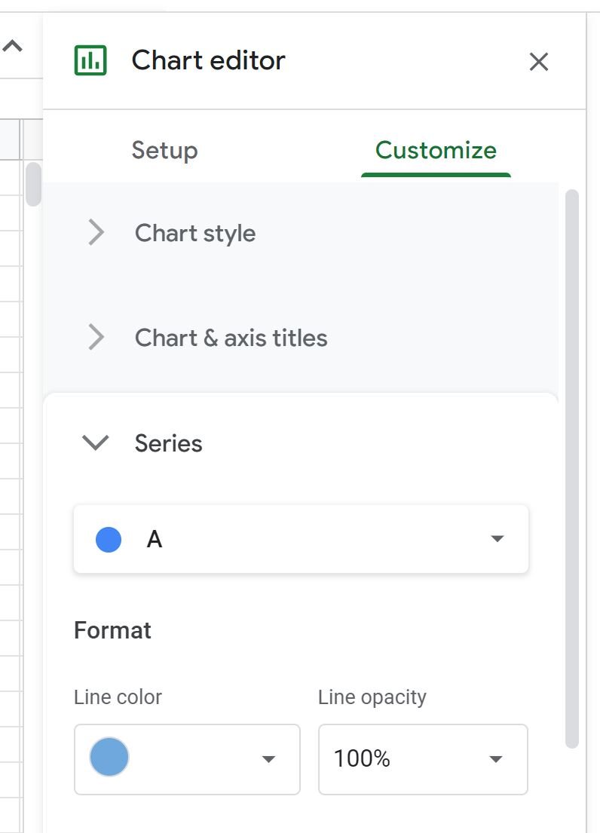This screenshot has height=833, width=600.
Task: Switch to the Setup tab
Action: 164,150
